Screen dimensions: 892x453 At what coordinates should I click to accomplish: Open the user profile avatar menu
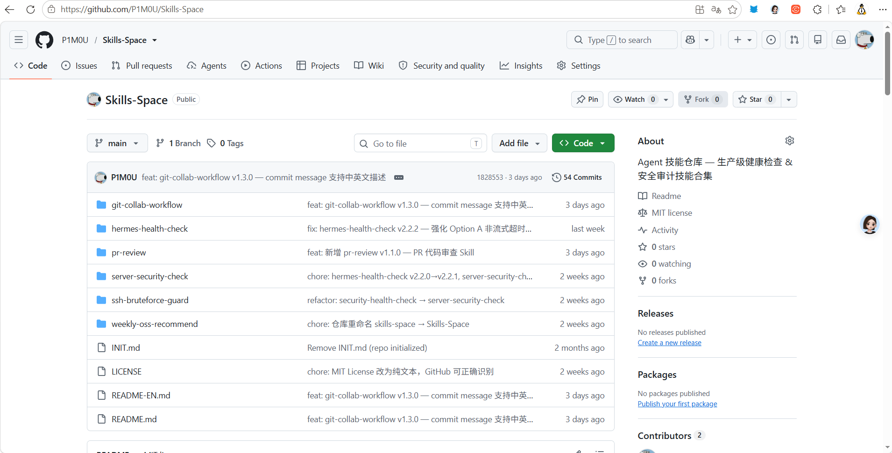(x=864, y=40)
